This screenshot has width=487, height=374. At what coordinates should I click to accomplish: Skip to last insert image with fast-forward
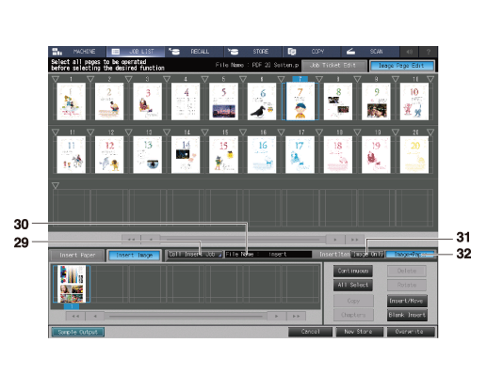296,316
